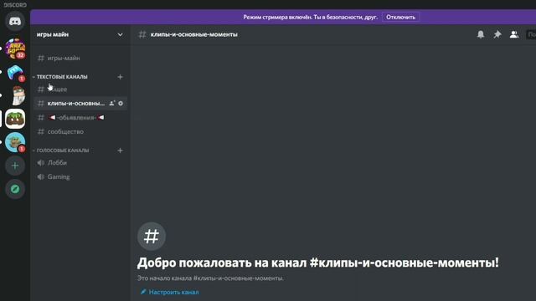Open the общее text channel
536x301 pixels.
click(80, 89)
